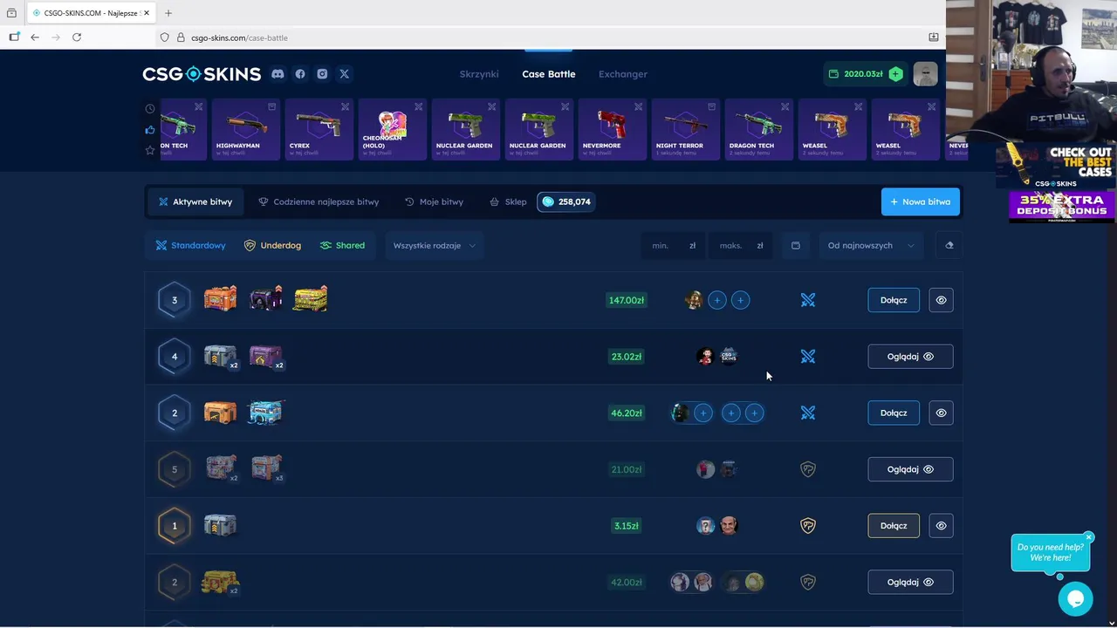Go back with browser back arrow

tap(35, 38)
